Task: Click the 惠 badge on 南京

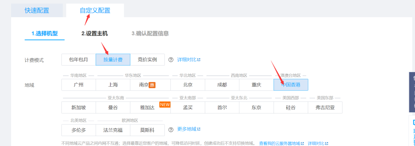Action: point(152,85)
